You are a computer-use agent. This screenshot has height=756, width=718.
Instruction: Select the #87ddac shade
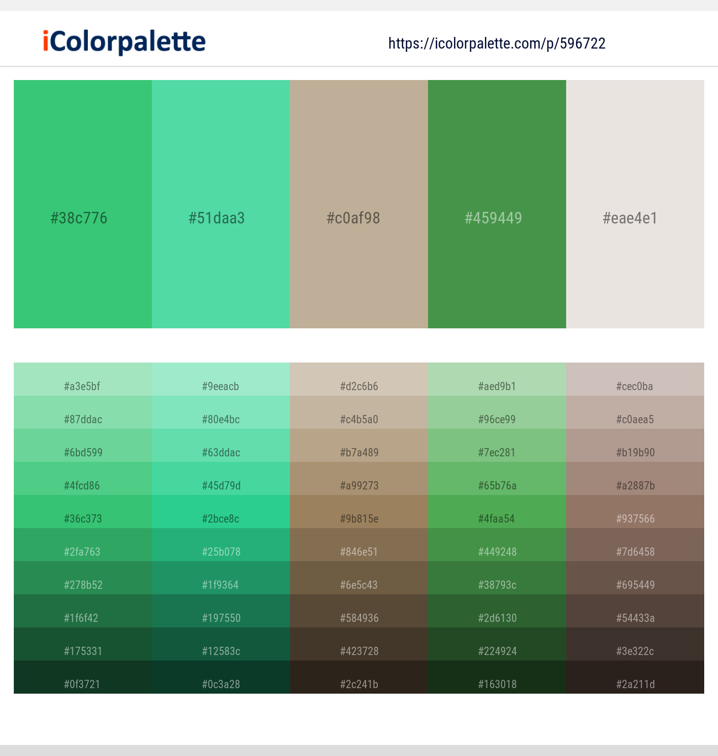point(83,413)
